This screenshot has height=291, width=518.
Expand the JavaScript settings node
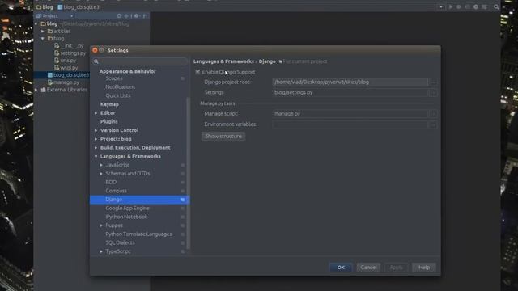coord(101,165)
